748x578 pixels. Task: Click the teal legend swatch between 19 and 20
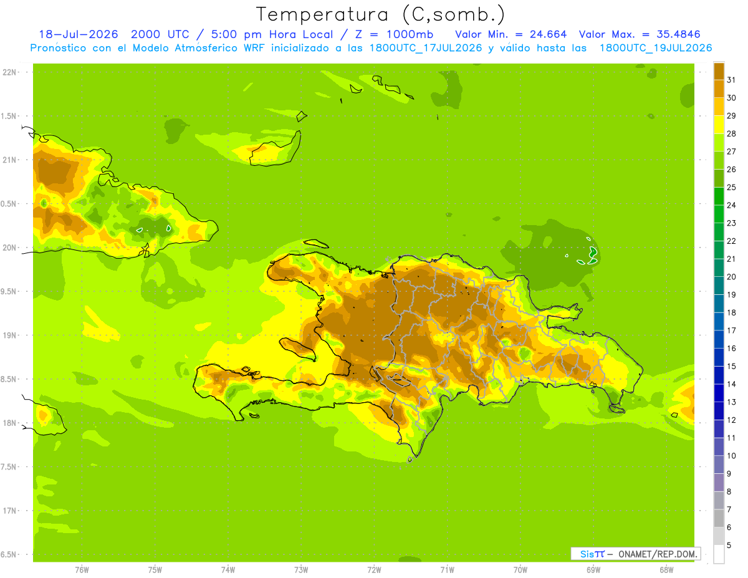(719, 286)
